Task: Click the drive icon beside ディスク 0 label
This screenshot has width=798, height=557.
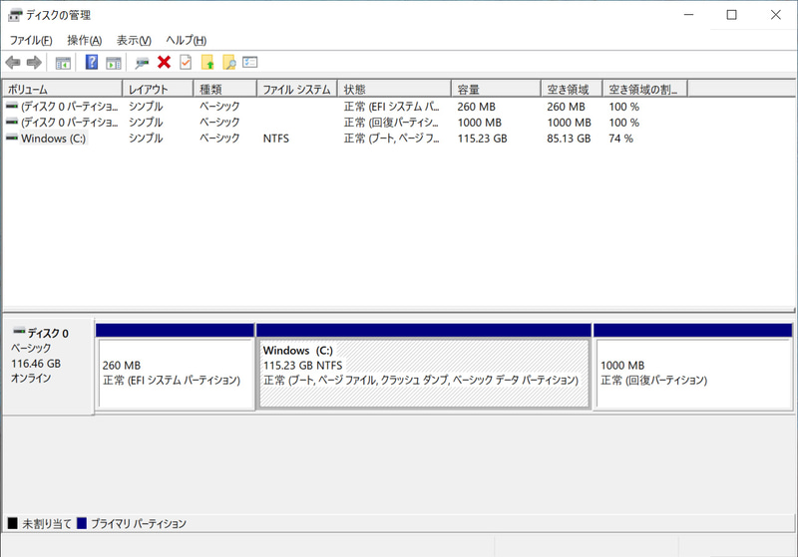Action: point(19,332)
